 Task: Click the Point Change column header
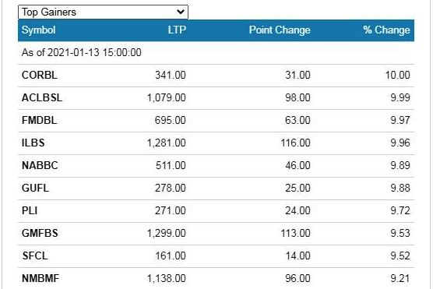point(280,30)
